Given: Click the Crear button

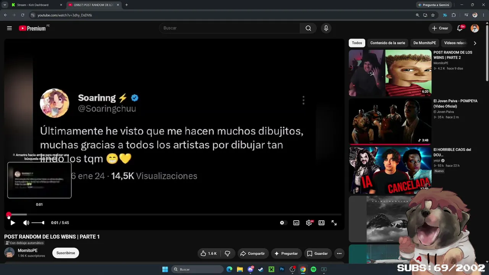Looking at the screenshot, I should click(x=440, y=28).
